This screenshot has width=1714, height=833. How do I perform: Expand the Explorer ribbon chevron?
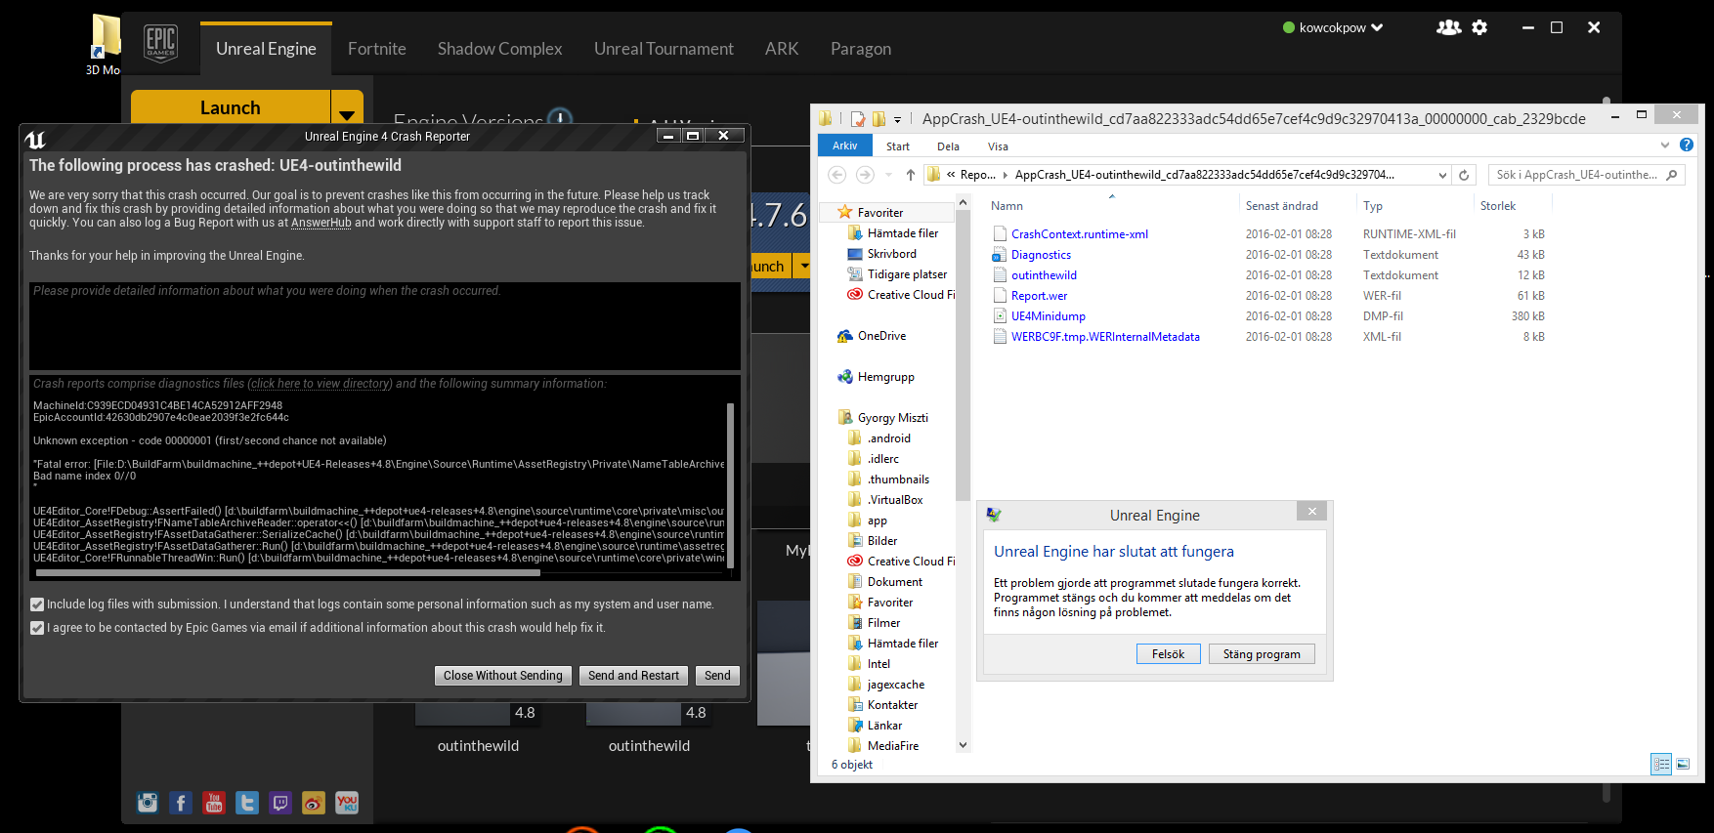1665,146
